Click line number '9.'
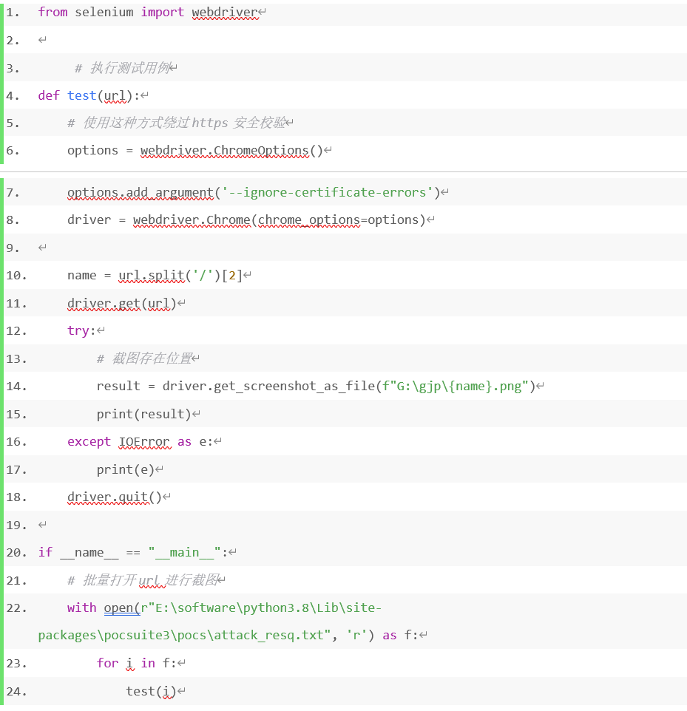The width and height of the screenshot is (687, 711). point(13,248)
